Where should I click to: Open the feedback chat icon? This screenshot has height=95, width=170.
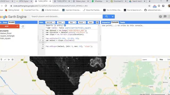pyautogui.click(x=165, y=16)
